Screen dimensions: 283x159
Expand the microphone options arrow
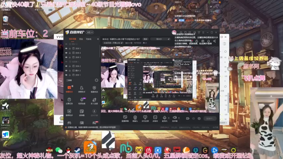(x=169, y=118)
